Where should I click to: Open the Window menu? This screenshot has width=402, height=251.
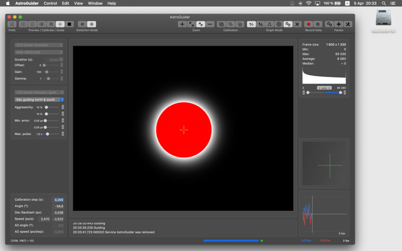point(95,3)
